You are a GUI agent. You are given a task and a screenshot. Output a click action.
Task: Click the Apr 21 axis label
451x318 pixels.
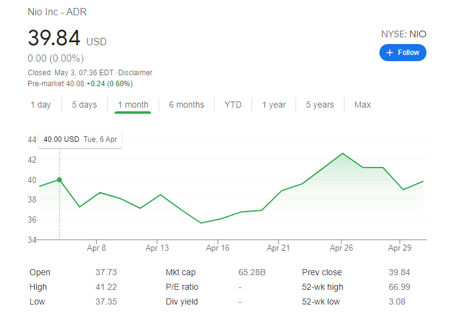point(278,248)
